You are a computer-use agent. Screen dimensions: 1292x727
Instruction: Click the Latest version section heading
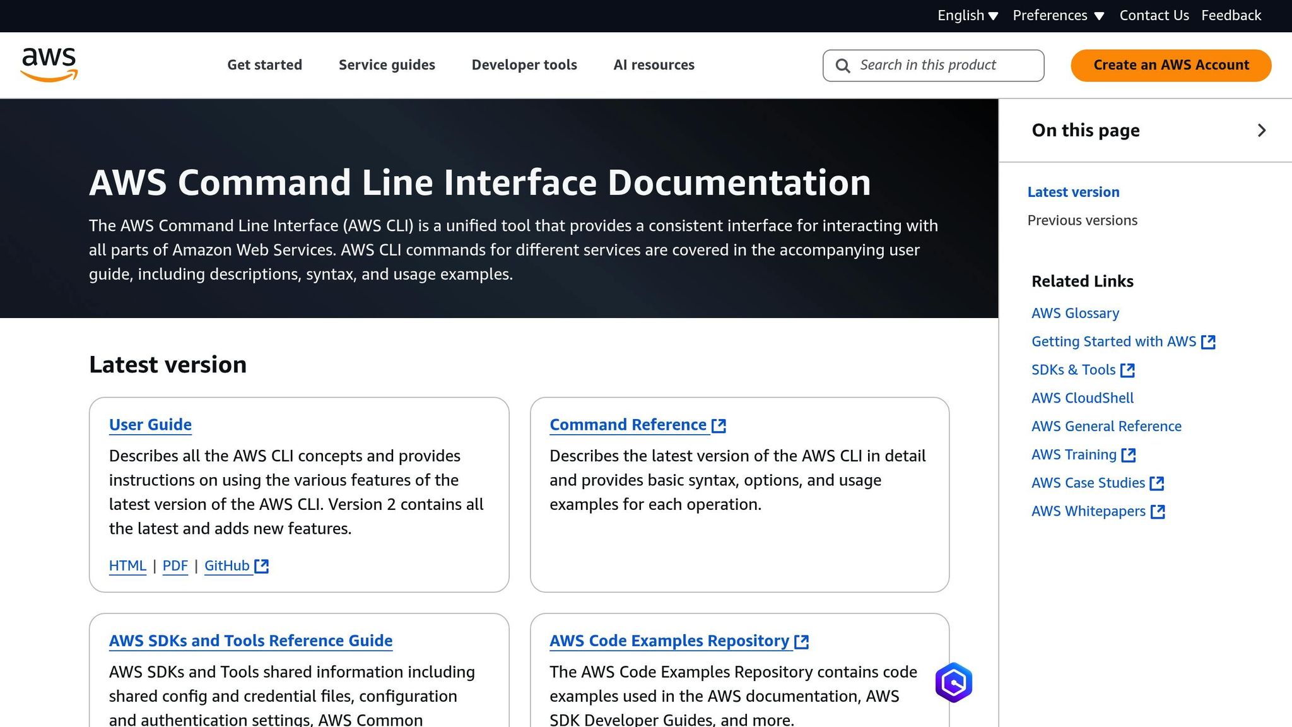click(168, 365)
